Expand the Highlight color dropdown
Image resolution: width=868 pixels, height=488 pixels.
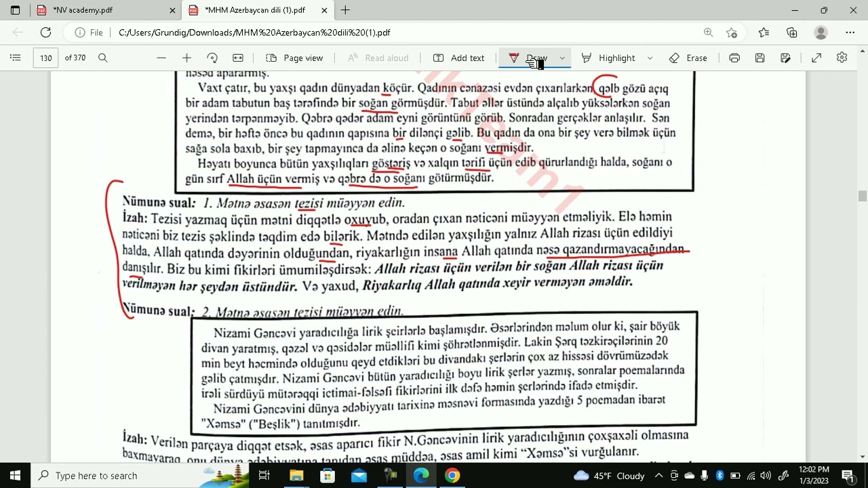click(650, 58)
